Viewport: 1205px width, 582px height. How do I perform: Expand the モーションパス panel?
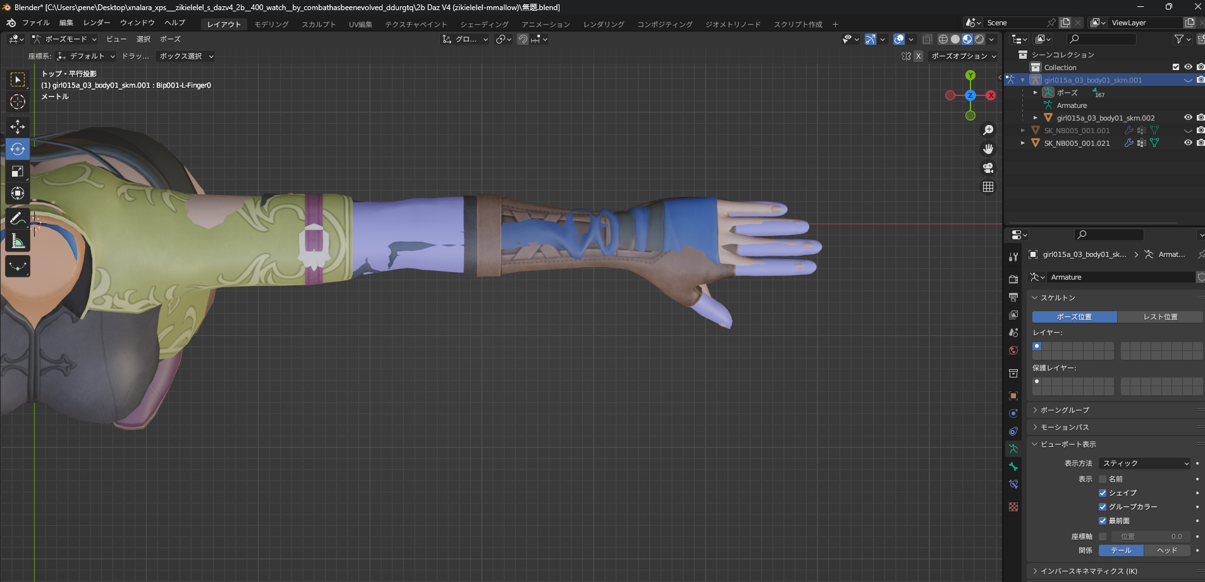1065,427
